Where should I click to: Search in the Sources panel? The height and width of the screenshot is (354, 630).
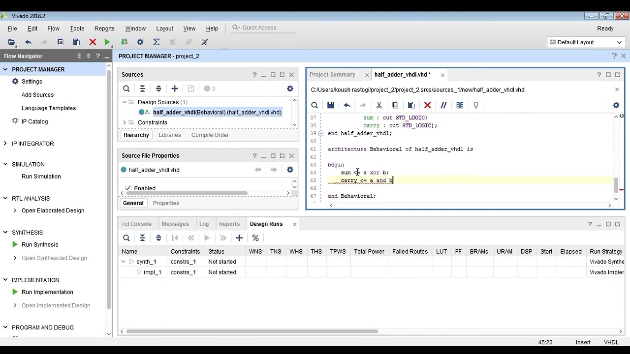click(126, 88)
